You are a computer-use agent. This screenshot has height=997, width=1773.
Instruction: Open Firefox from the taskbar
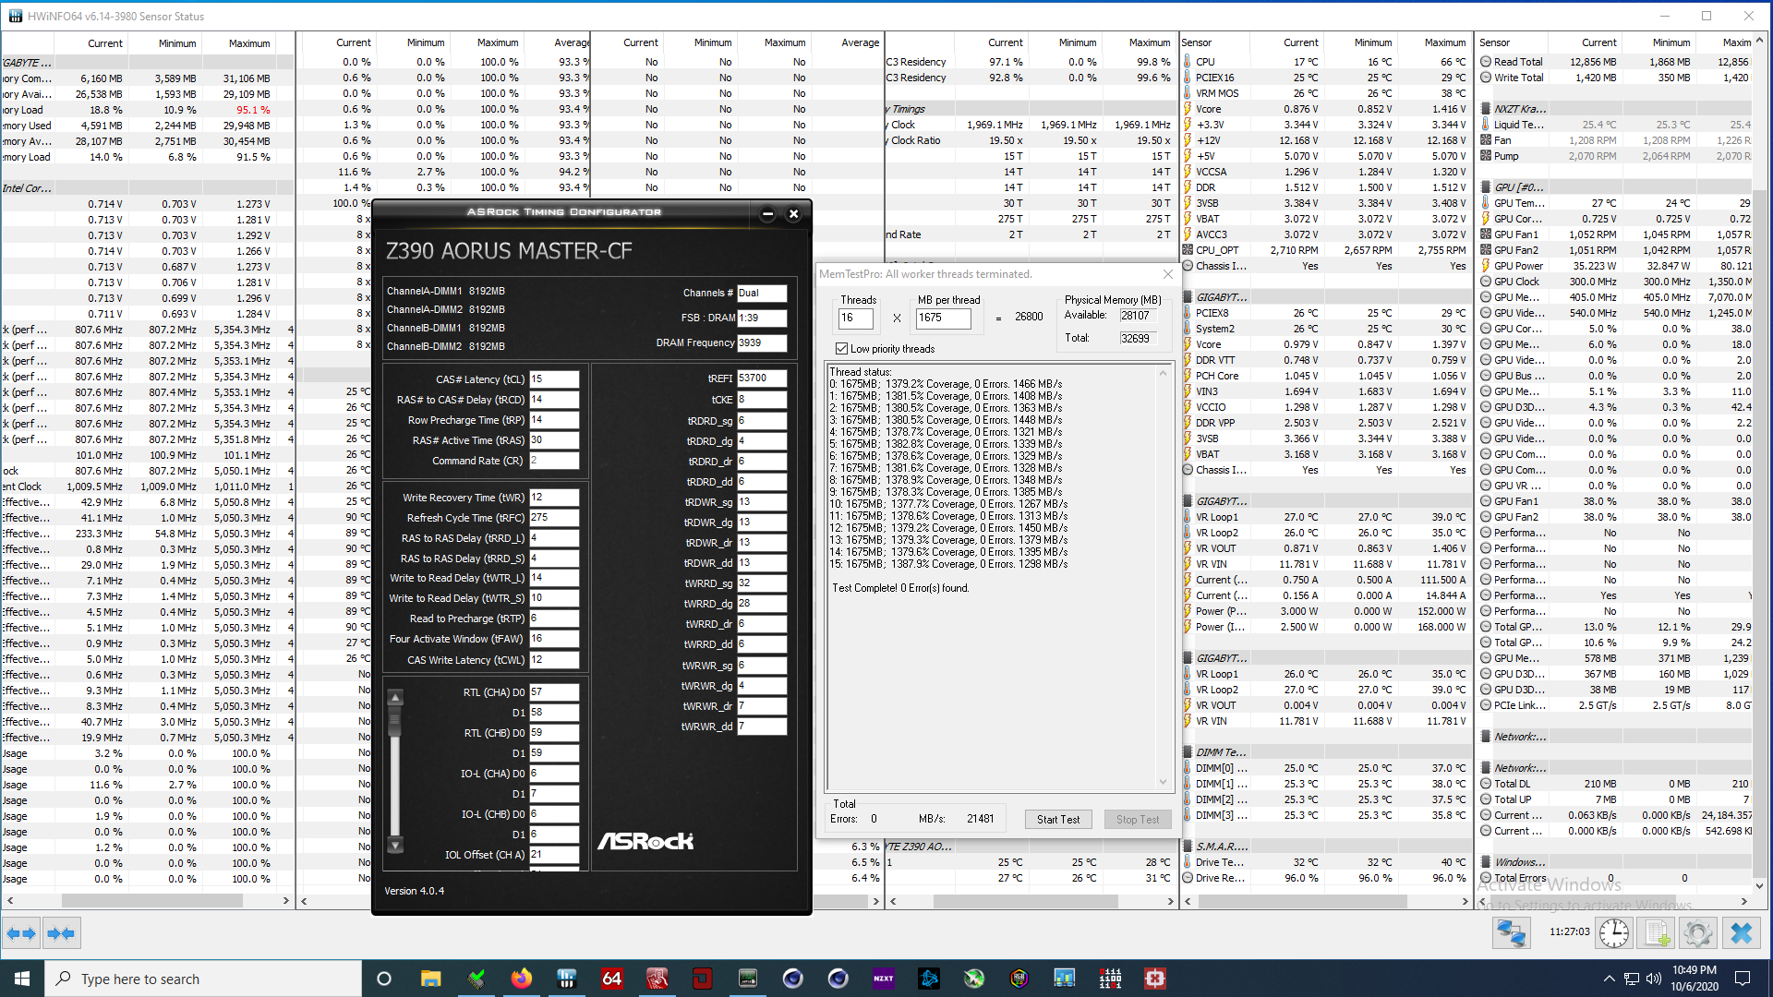point(522,979)
